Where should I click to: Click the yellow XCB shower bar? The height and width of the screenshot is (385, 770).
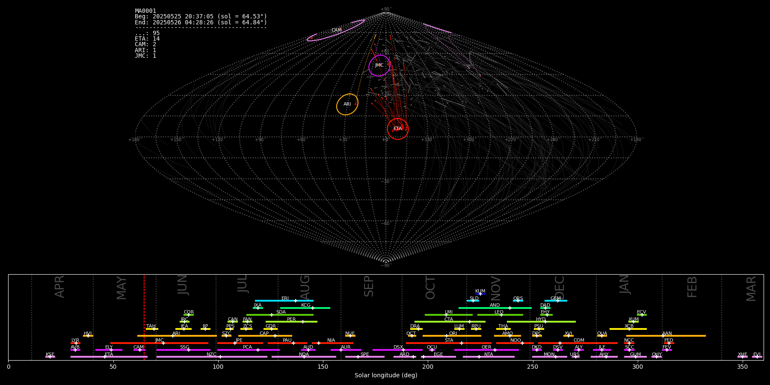628,329
